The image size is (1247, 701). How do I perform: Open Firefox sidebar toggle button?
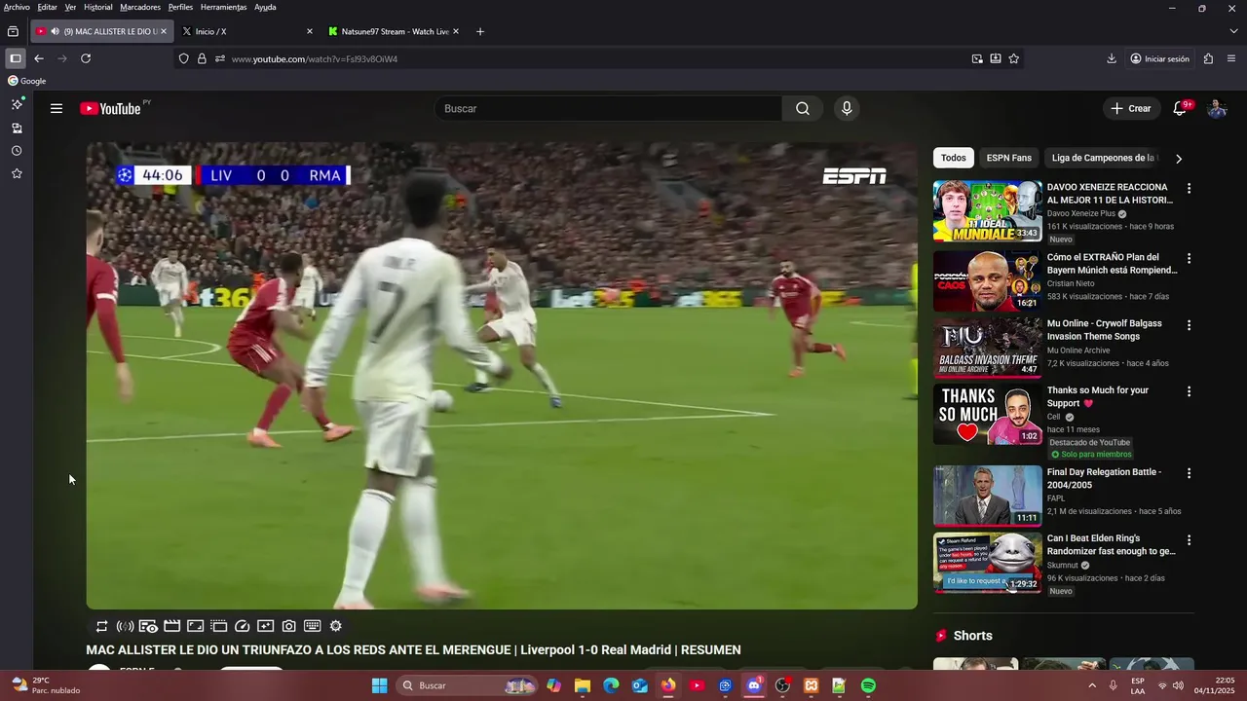coord(16,58)
